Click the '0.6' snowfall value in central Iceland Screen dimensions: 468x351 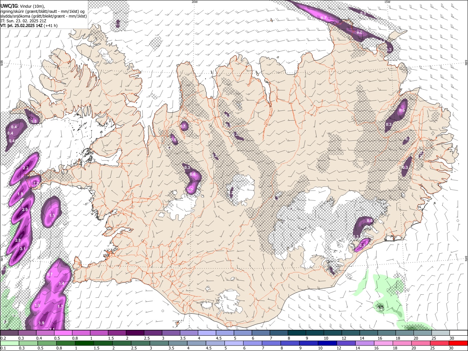[x=193, y=174]
